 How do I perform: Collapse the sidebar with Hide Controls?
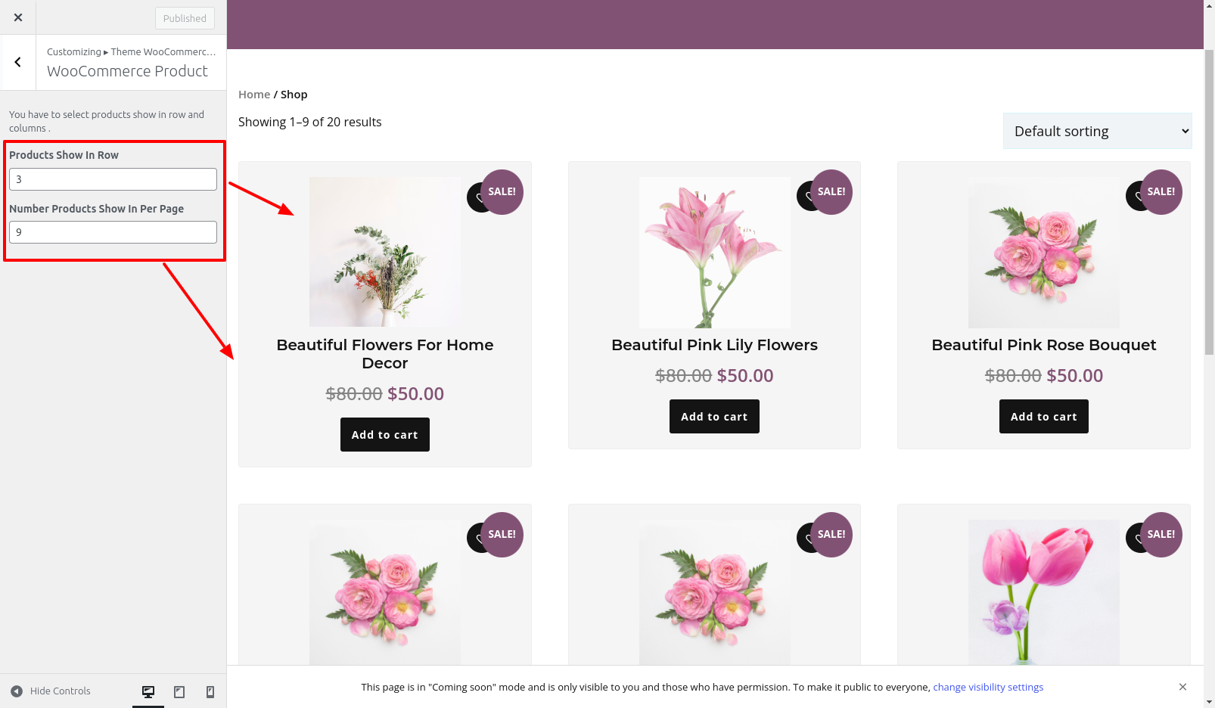point(51,691)
